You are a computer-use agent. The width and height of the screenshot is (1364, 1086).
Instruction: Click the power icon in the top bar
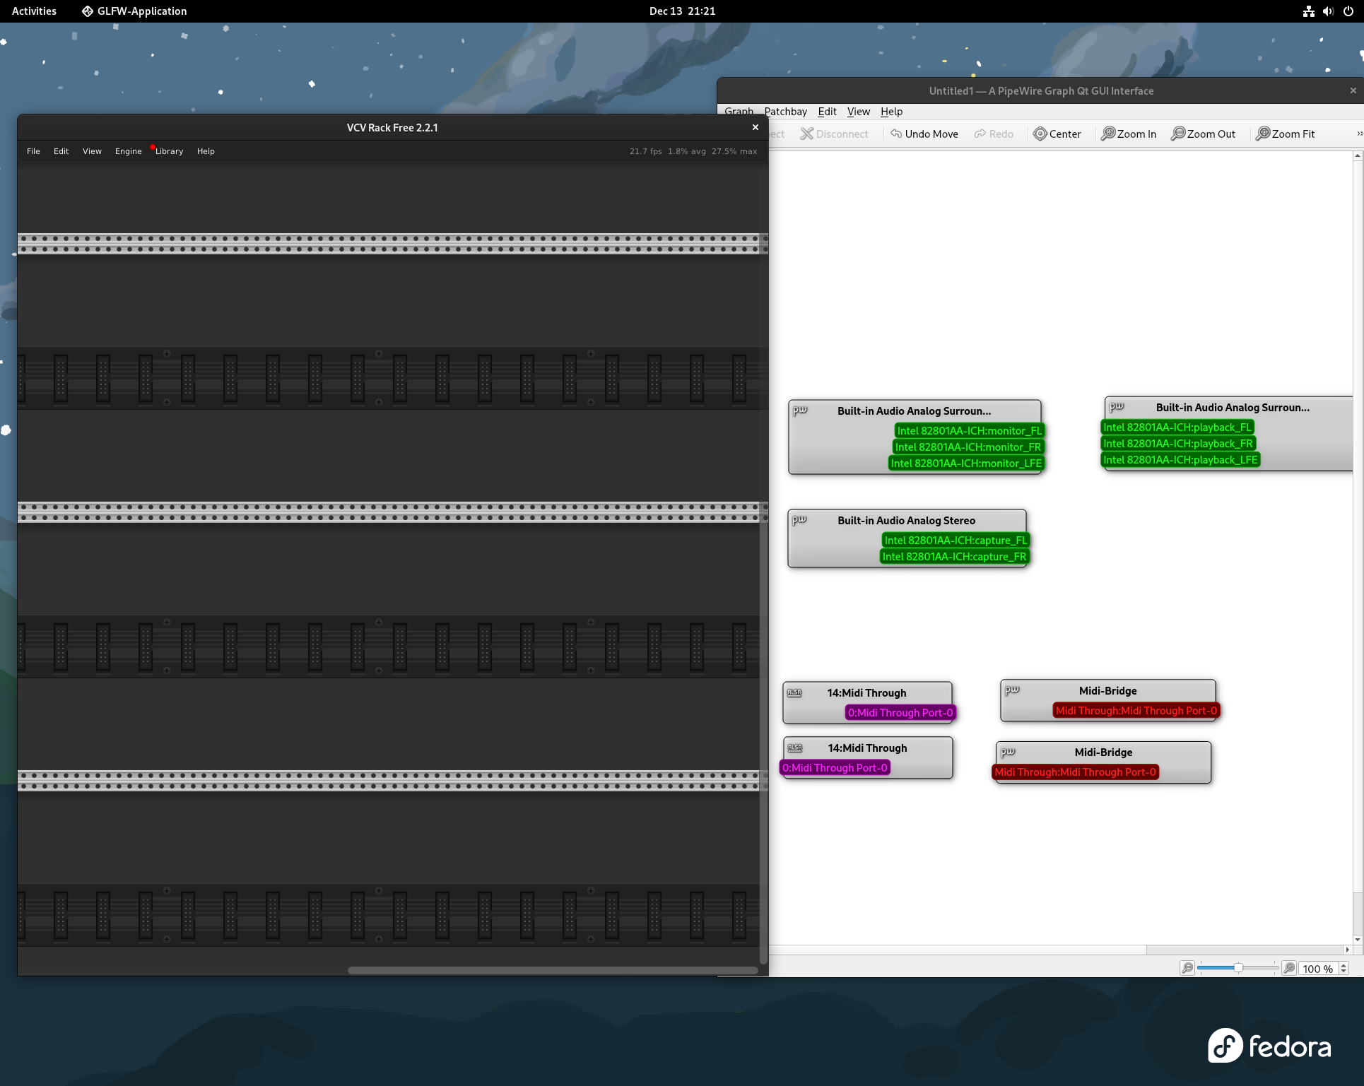tap(1348, 11)
